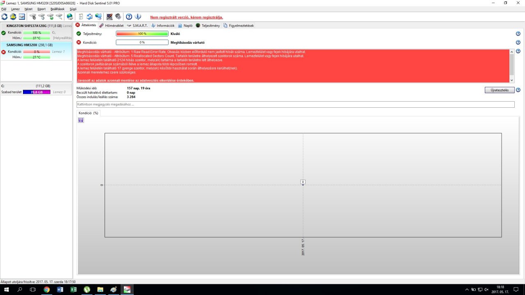
Task: Show hidden system tray icons chevron
Action: click(467, 289)
